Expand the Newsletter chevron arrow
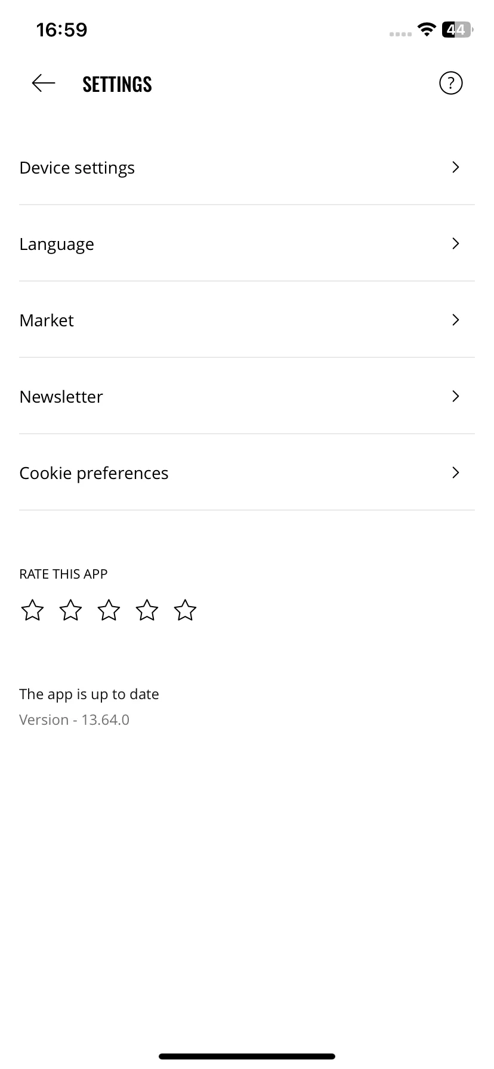494x1069 pixels. pos(456,396)
